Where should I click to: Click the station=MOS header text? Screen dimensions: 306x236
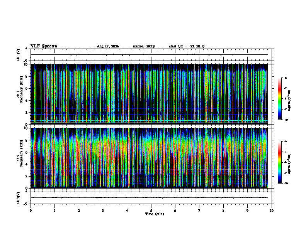(x=144, y=46)
